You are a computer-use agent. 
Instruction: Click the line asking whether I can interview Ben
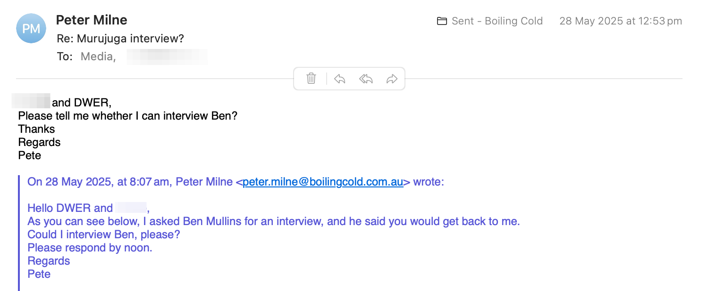(x=127, y=116)
